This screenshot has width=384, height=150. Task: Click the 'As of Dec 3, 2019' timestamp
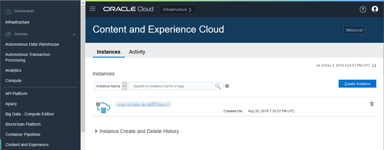coord(343,66)
